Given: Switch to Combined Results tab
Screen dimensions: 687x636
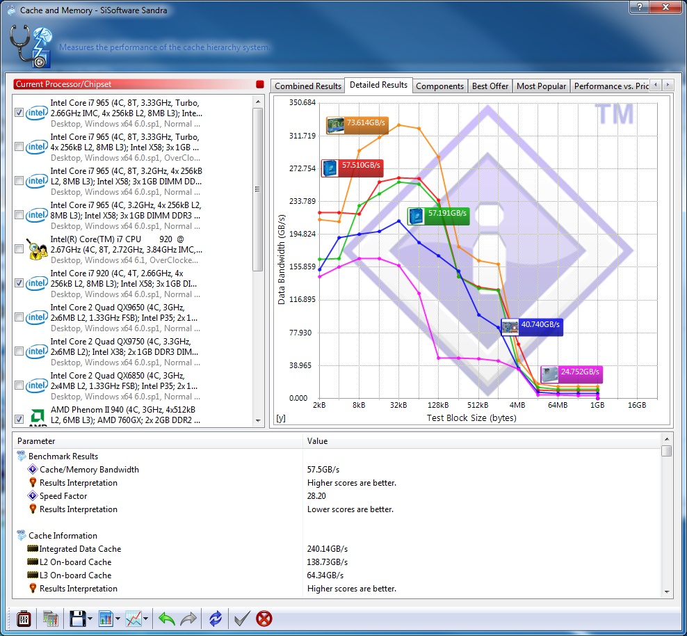Looking at the screenshot, I should point(308,86).
